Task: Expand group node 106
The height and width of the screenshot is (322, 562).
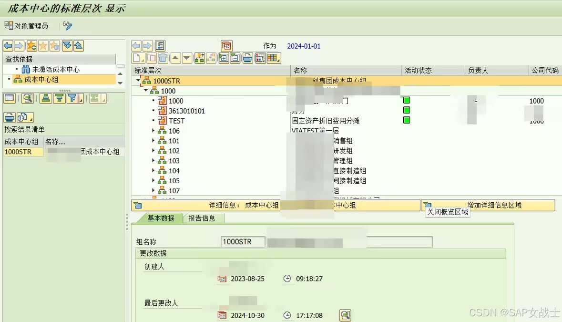Action: [153, 131]
